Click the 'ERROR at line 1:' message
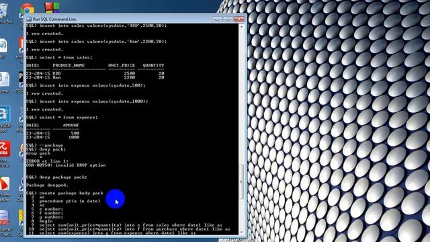This screenshot has height=242, width=430. [x=47, y=161]
